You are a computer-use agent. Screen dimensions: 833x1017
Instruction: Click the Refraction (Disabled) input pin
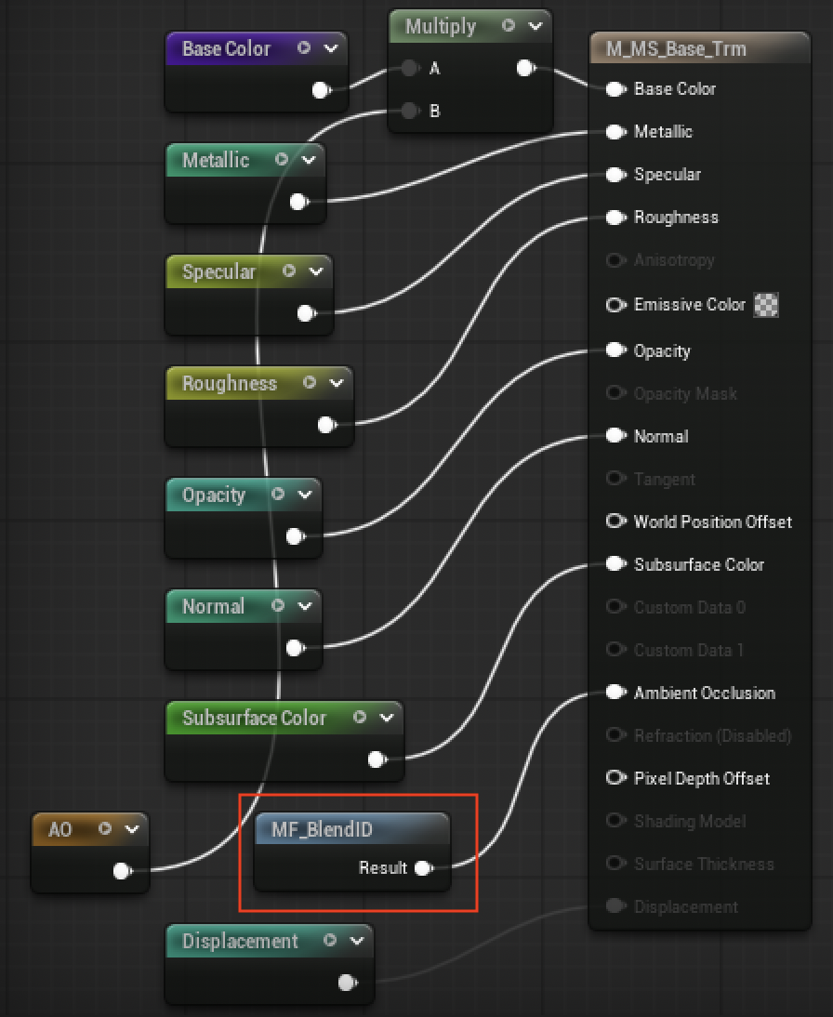tap(615, 735)
